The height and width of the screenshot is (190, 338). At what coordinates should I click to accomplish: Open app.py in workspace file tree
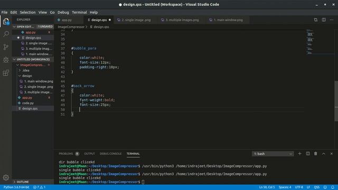pos(33,98)
